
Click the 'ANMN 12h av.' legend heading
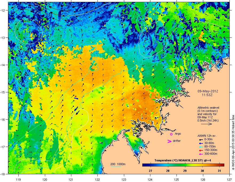[x=207, y=136]
